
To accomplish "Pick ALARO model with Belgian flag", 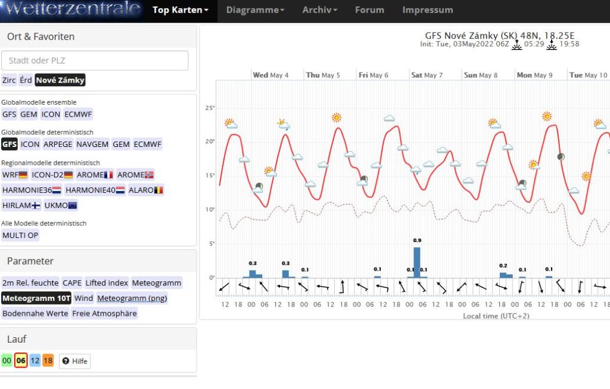I will [145, 190].
